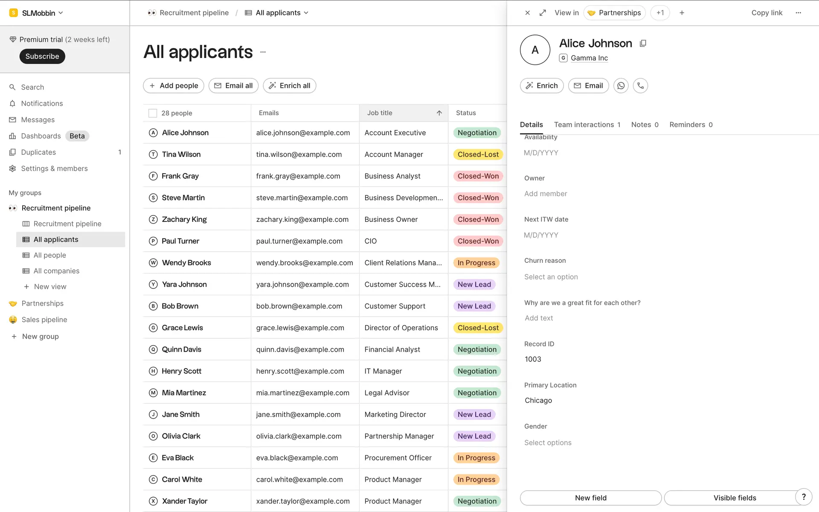Click the Why are we a great fit text field
The height and width of the screenshot is (512, 819).
pyautogui.click(x=539, y=318)
